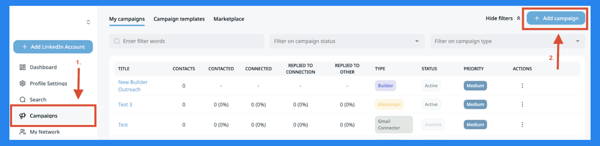Open Campaigns from the sidebar
Viewport: 600px width, 146px height.
(x=53, y=116)
